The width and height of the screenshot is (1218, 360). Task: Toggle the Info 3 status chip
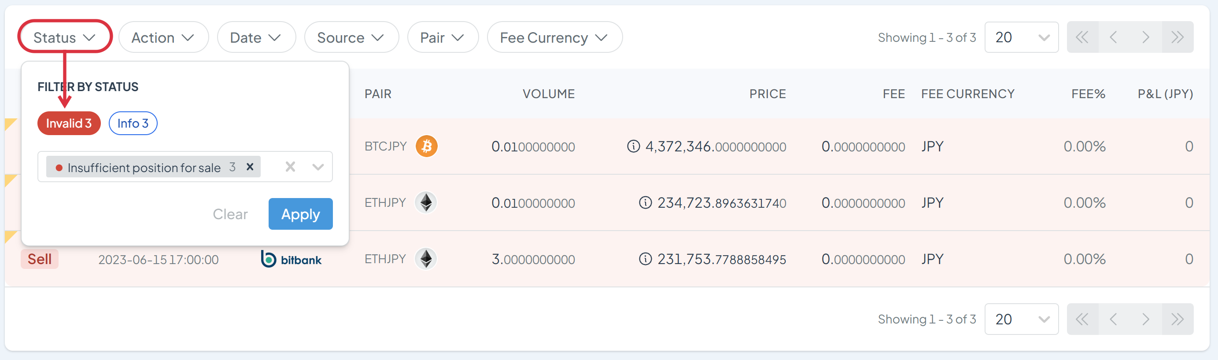[133, 123]
